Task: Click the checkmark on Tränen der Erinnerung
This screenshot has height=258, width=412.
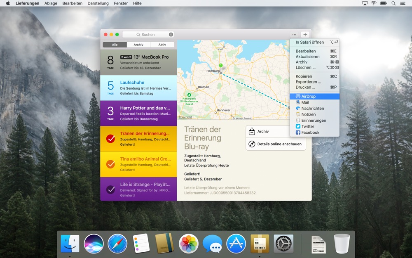Action: point(110,139)
